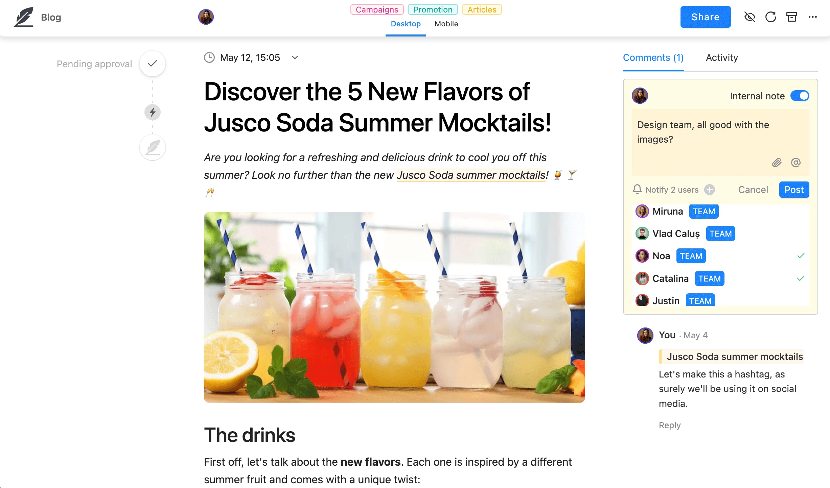Click the mocktails image thumbnail
The width and height of the screenshot is (830, 488).
point(396,307)
